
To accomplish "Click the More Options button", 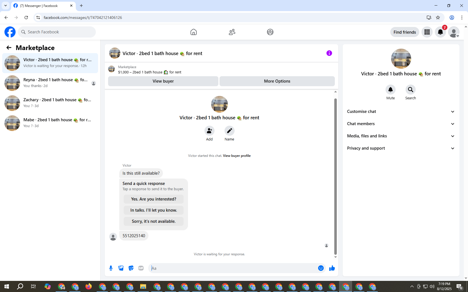I will [277, 81].
